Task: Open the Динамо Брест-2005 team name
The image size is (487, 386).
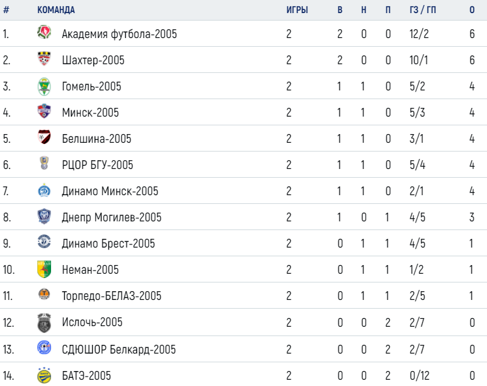Action: click(108, 244)
